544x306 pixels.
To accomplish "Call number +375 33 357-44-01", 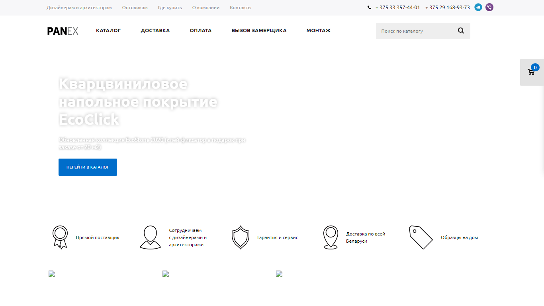I will tap(397, 8).
